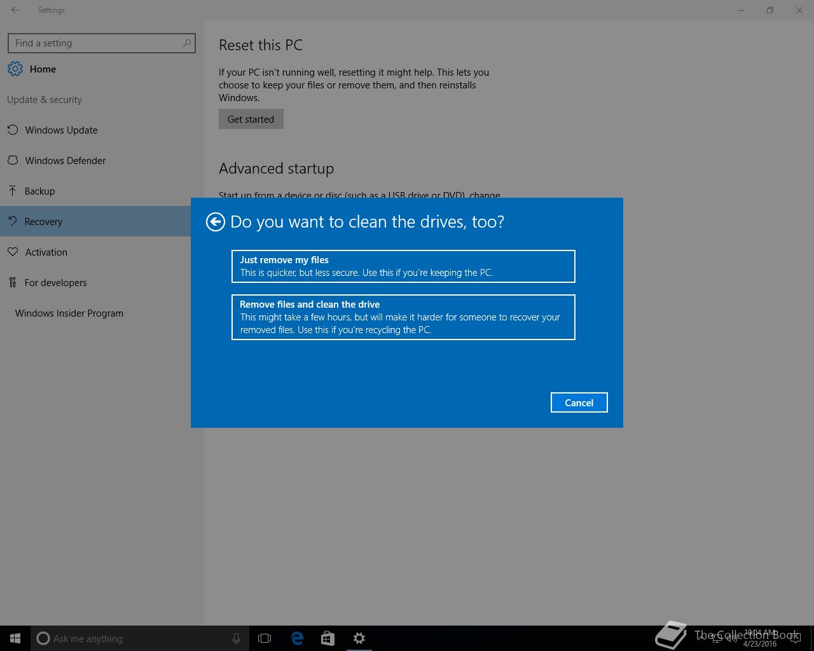The image size is (814, 651).
Task: Open Home with the gear icon
Action: [32, 69]
